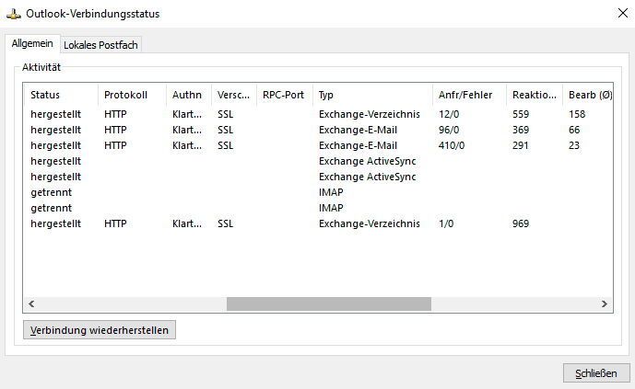Click the RPC-Port column header
635x389 pixels.
click(285, 95)
